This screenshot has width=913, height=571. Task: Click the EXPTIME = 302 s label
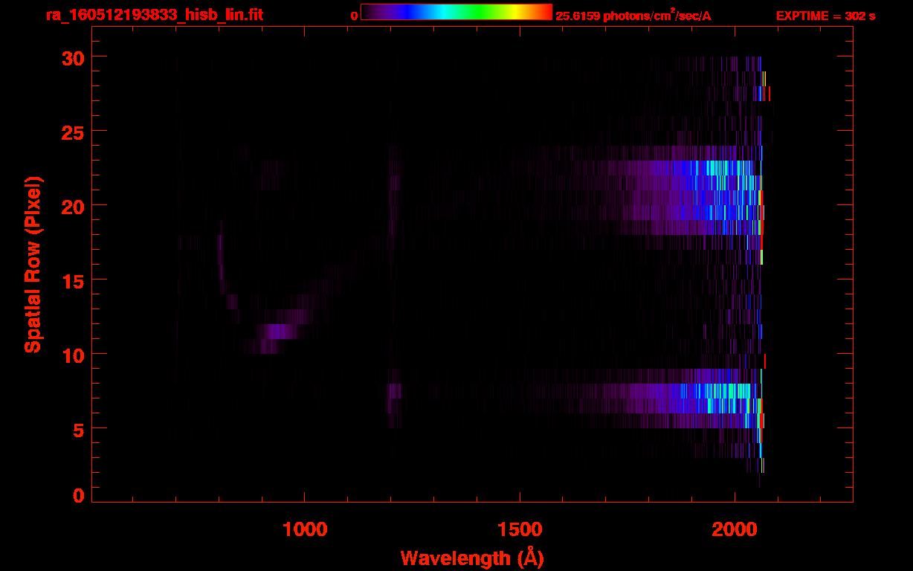825,16
